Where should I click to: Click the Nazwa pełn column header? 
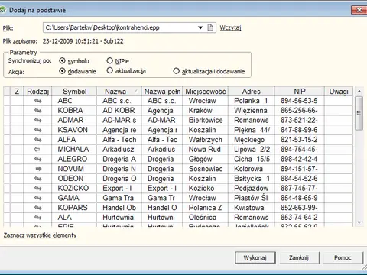coord(162,92)
